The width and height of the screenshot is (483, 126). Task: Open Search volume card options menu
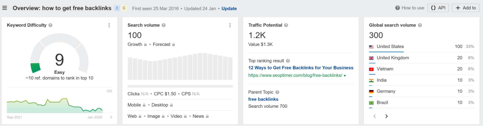click(x=230, y=25)
